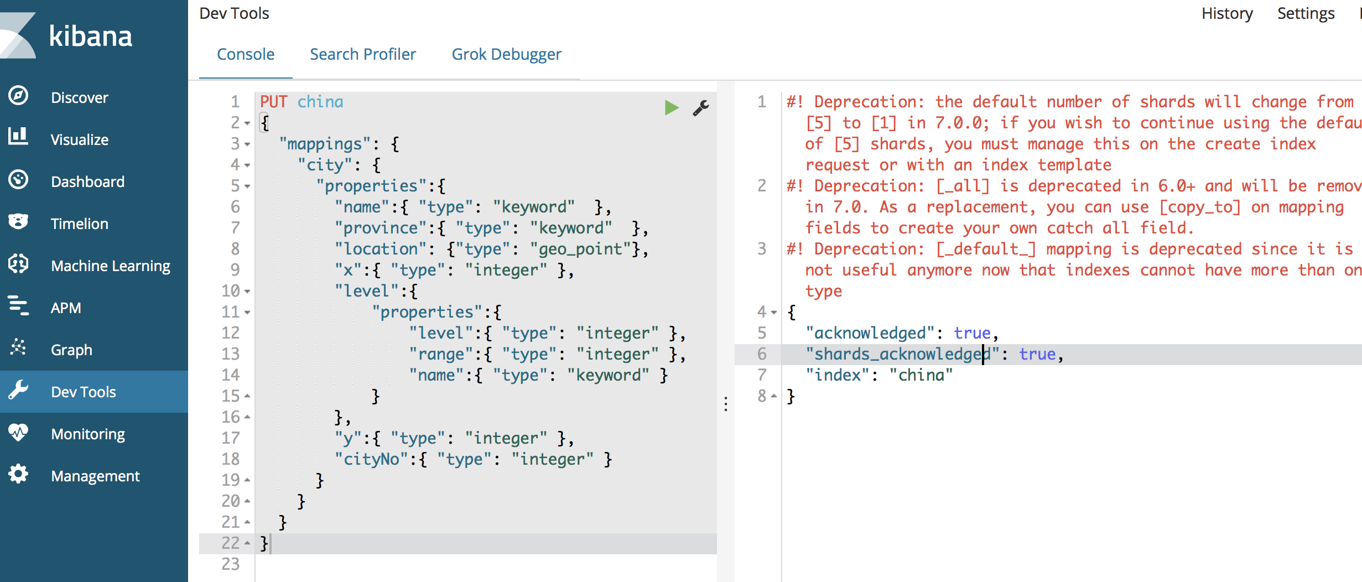Open request options wrench menu
The height and width of the screenshot is (582, 1362).
pyautogui.click(x=701, y=107)
